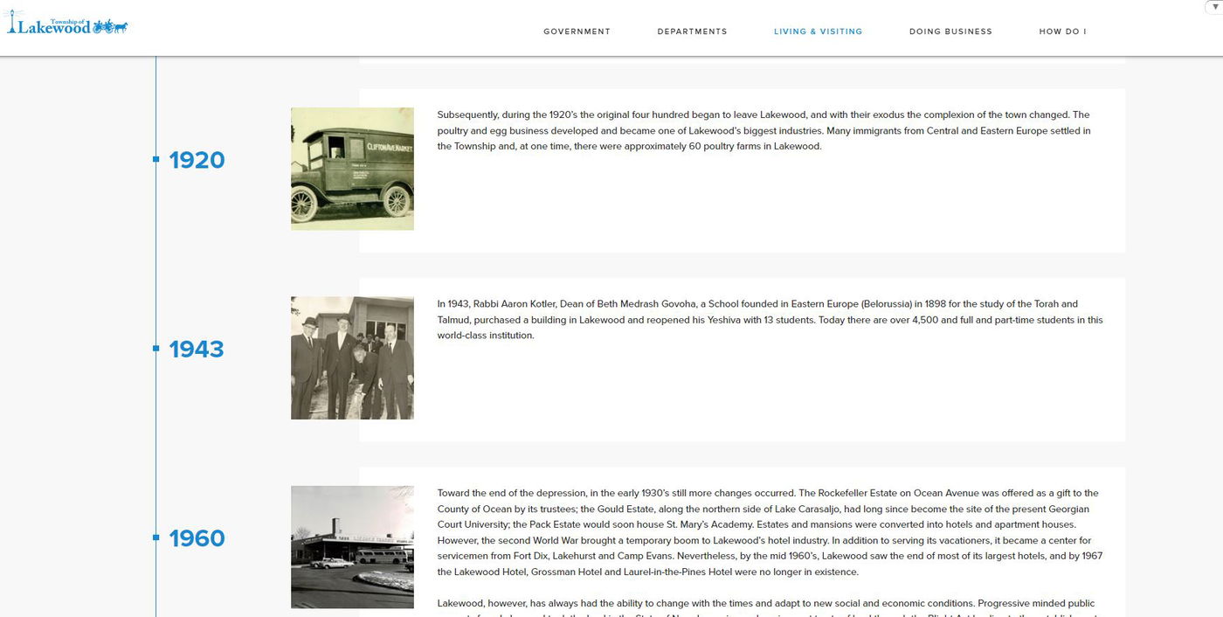Select Living & Visiting in navigation
1223x617 pixels.
coord(818,31)
